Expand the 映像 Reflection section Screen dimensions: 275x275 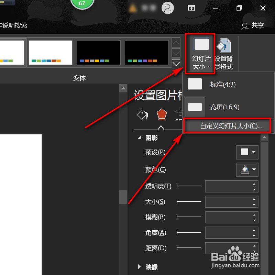(x=139, y=267)
